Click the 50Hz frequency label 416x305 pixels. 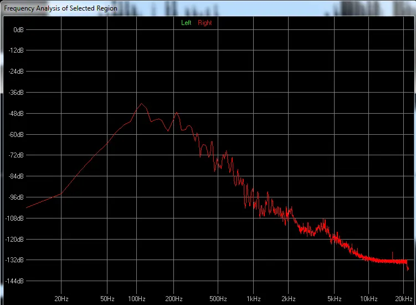pos(107,299)
